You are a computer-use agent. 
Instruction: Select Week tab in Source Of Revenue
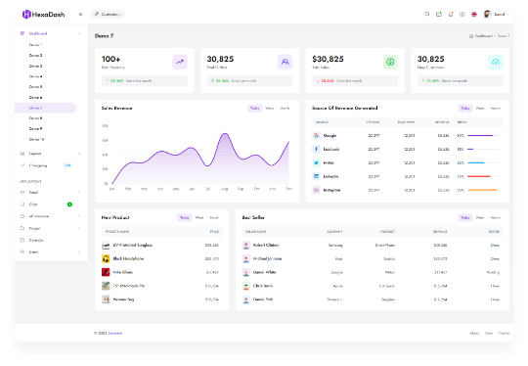[480, 109]
